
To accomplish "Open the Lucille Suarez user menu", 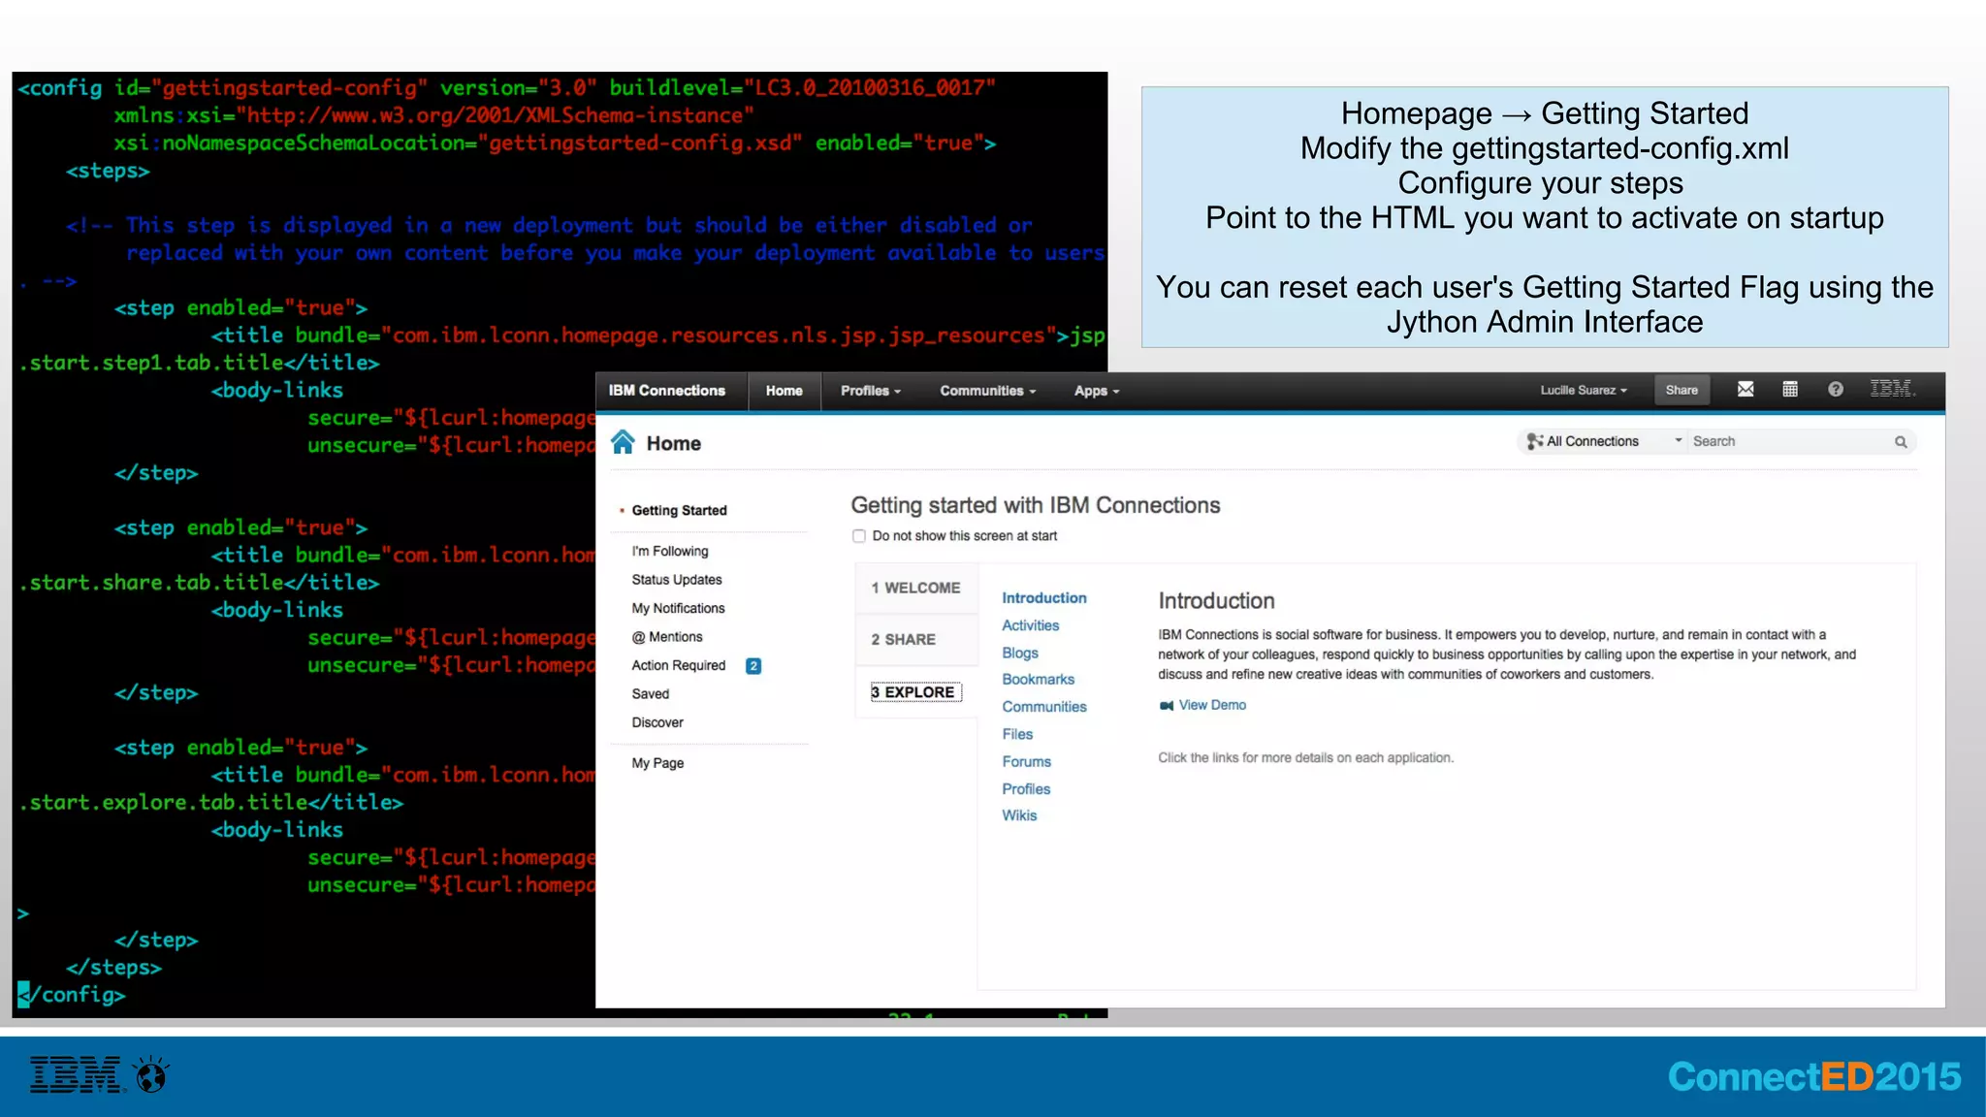I will coord(1584,390).
